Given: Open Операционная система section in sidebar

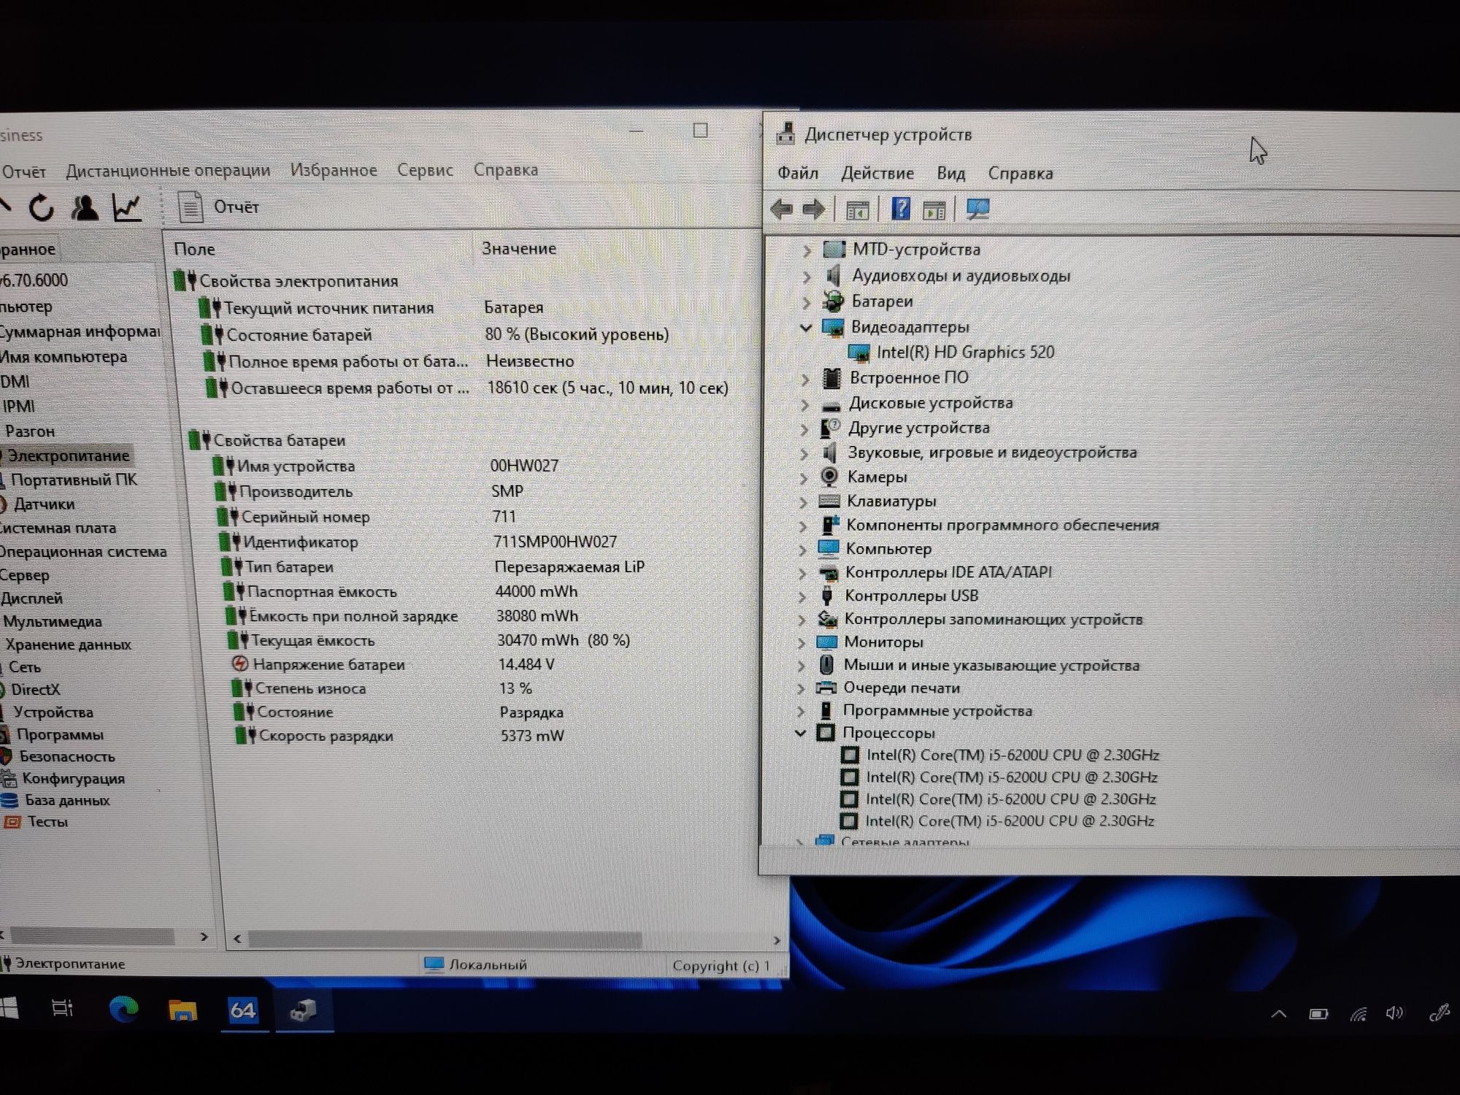Looking at the screenshot, I should coord(82,552).
